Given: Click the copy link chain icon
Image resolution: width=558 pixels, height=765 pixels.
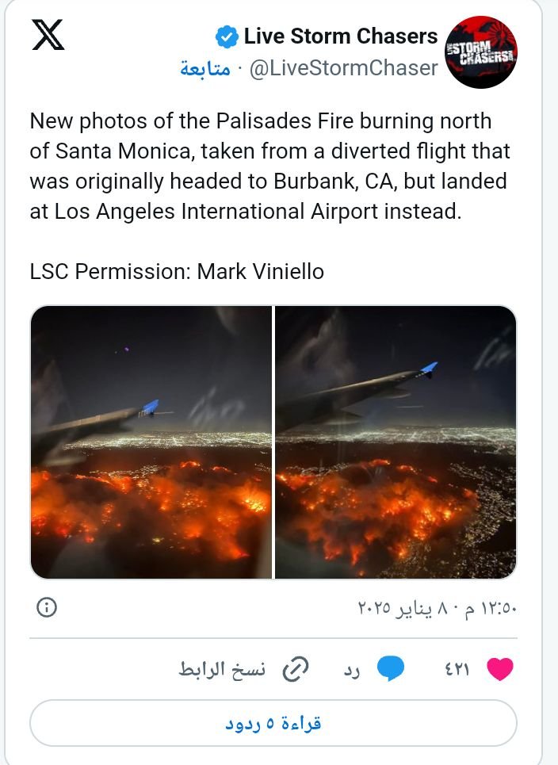Looking at the screenshot, I should [296, 670].
